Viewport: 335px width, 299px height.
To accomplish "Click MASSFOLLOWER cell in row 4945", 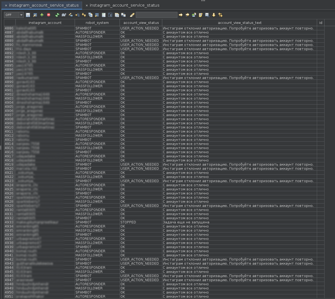I will (x=97, y=272).
